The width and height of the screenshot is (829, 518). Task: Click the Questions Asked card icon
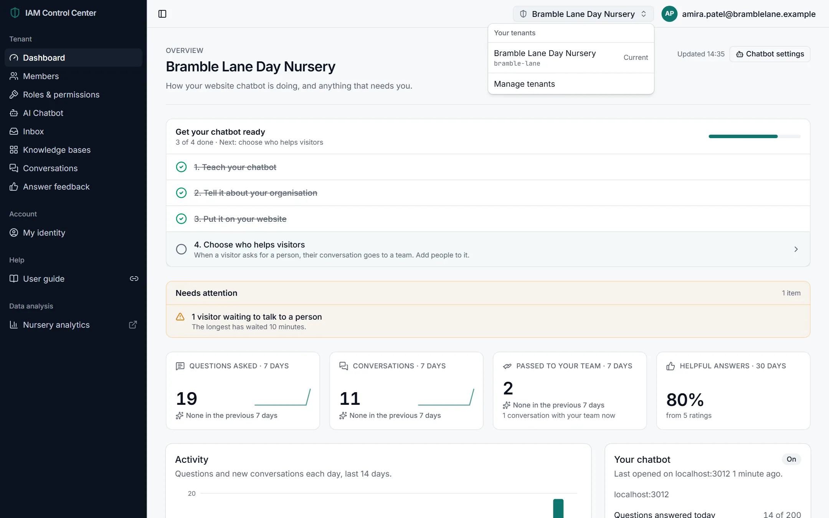180,366
